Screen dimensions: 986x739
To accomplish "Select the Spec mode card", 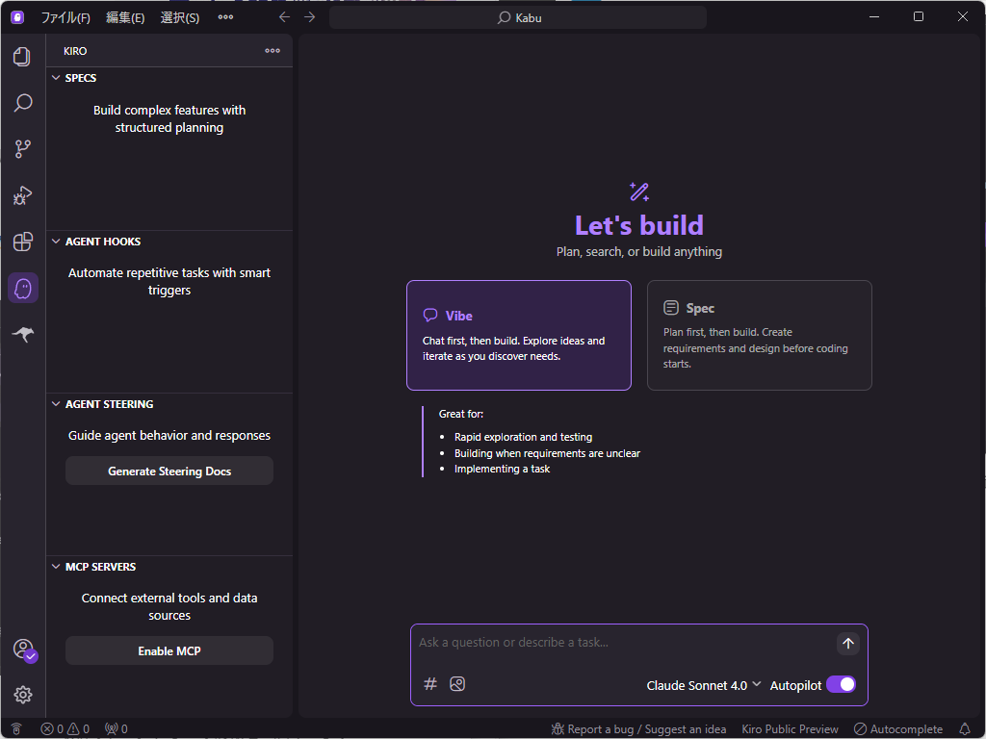I will coord(759,335).
